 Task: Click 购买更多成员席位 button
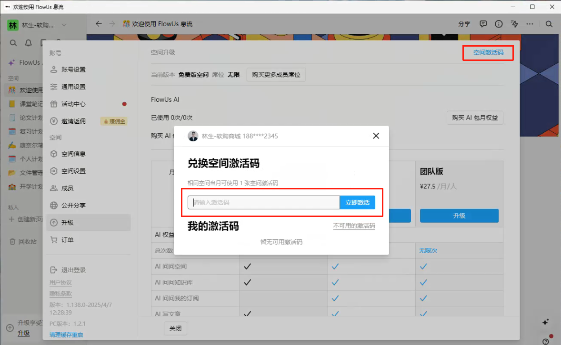coord(276,75)
